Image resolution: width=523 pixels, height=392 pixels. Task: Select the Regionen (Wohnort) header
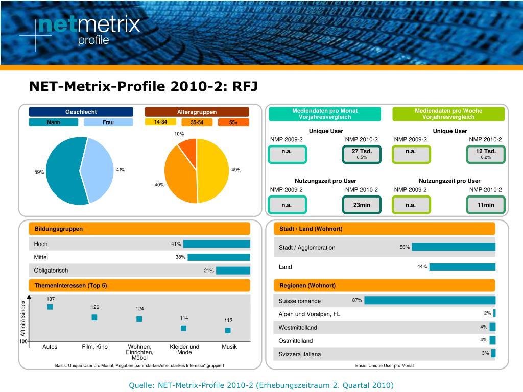coord(384,285)
